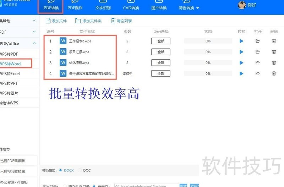Delete 工作报表2.wps with trash icon
The image size is (284, 187).
[274, 41]
